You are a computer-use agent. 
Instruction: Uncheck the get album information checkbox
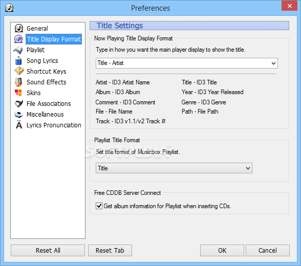click(99, 206)
